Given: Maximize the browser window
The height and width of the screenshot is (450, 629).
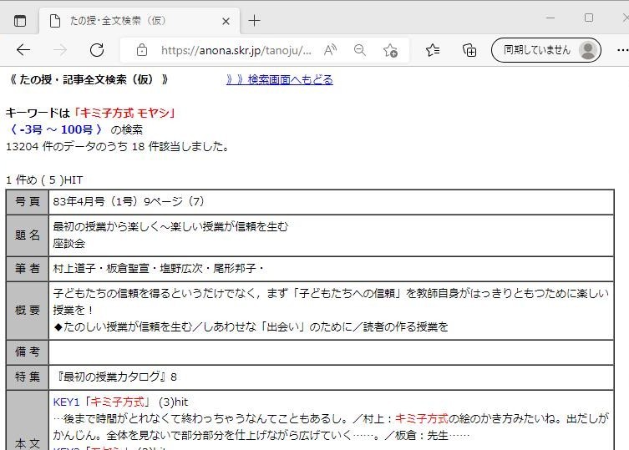Looking at the screenshot, I should point(588,18).
